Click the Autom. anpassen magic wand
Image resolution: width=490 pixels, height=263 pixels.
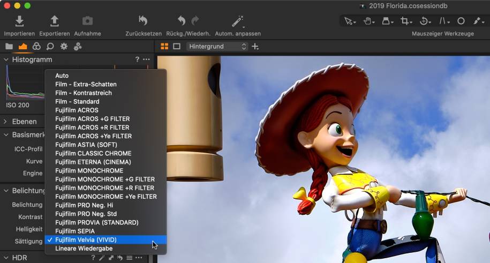coord(237,21)
